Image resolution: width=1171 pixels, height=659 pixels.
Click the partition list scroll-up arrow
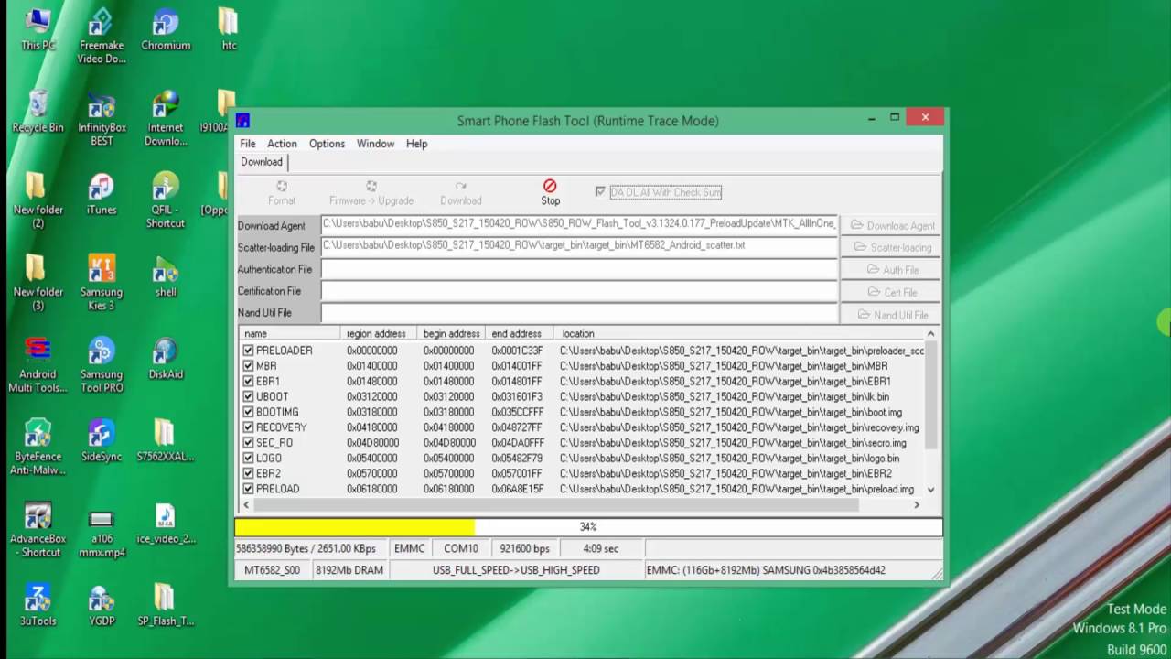930,334
